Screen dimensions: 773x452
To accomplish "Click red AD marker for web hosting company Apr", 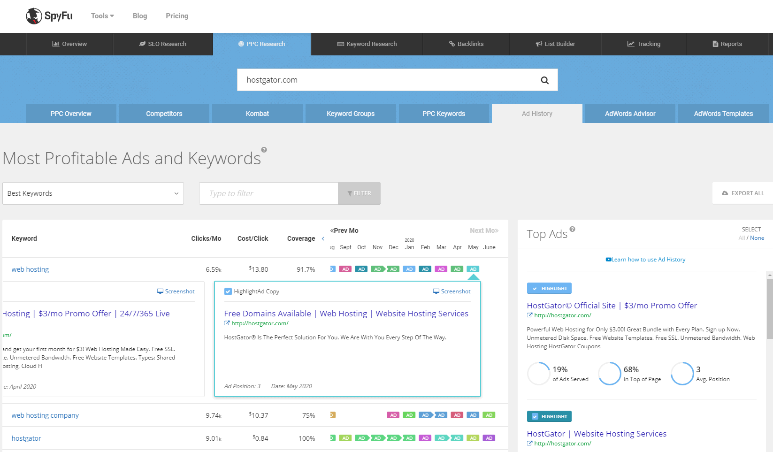I will click(457, 415).
